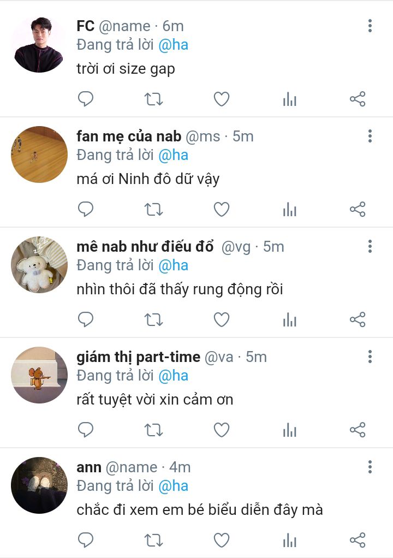The width and height of the screenshot is (393, 558).
Task: Retweet the "má ơi Ninh đô dữ vậy" tweet
Action: pos(153,209)
